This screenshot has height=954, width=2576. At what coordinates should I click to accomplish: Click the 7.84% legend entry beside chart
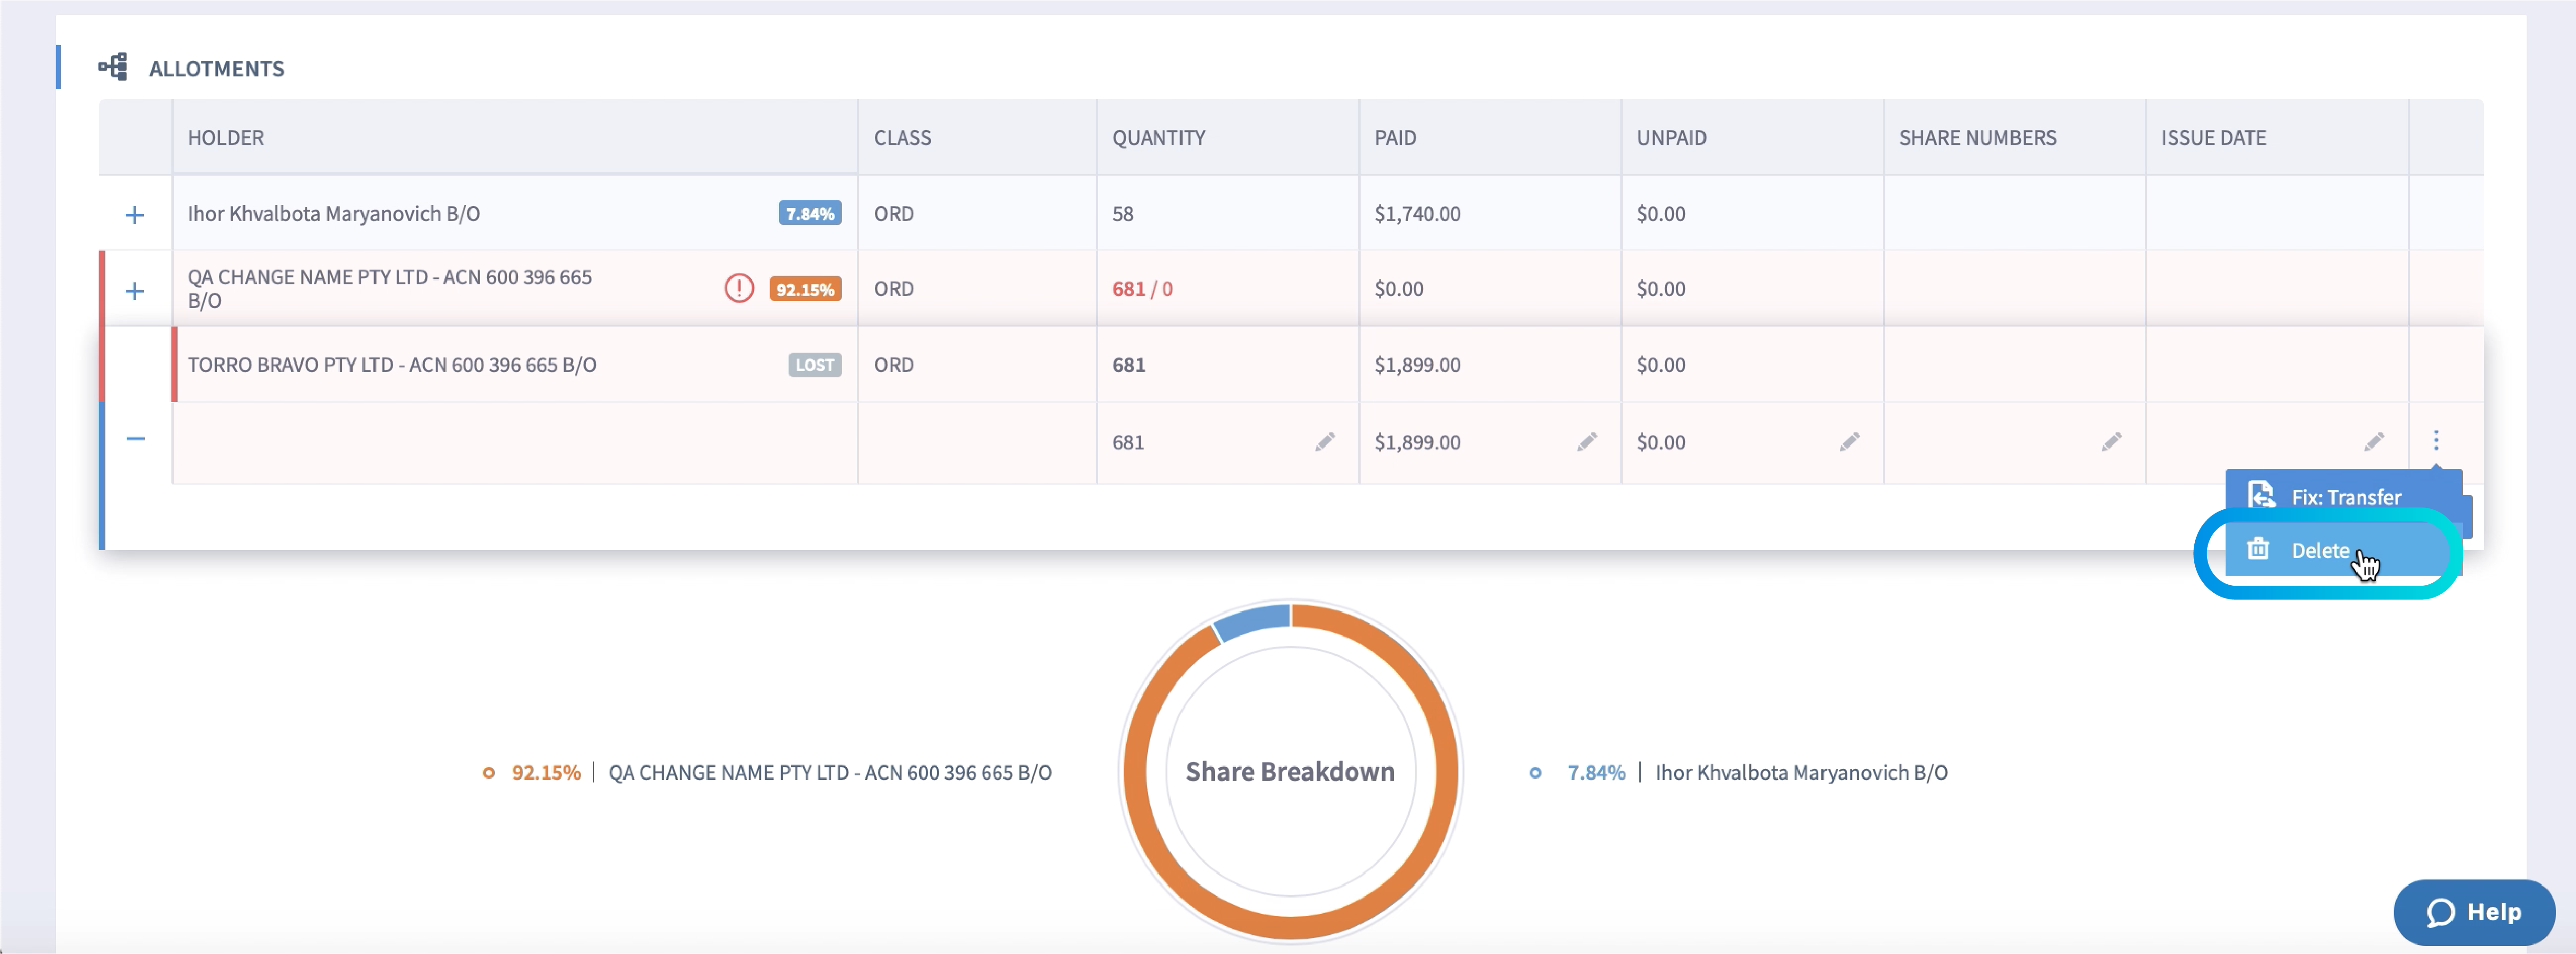pos(1738,772)
